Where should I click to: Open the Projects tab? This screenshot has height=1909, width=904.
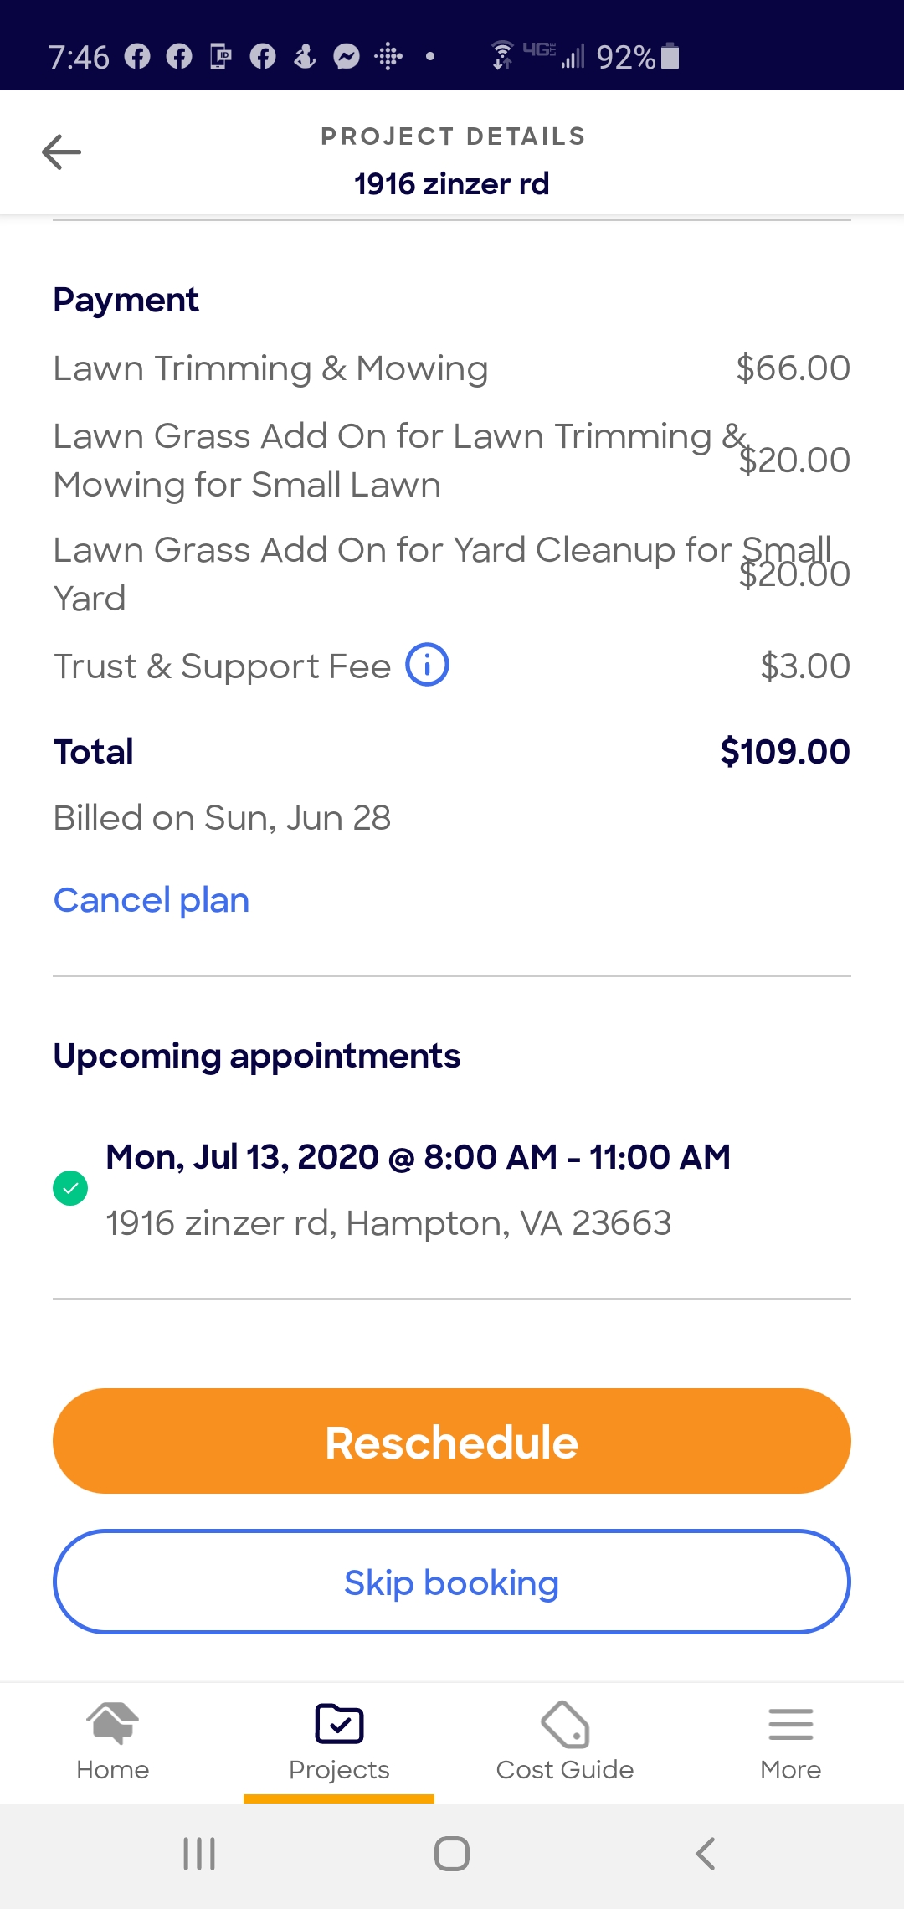tap(339, 1741)
